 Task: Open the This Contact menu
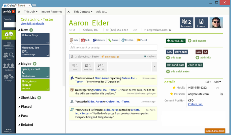[83, 12]
